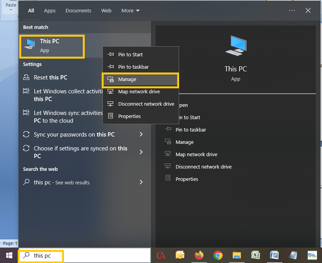This screenshot has height=263, width=322.
Task: Click the Properties icon in context menu
Action: pos(111,116)
